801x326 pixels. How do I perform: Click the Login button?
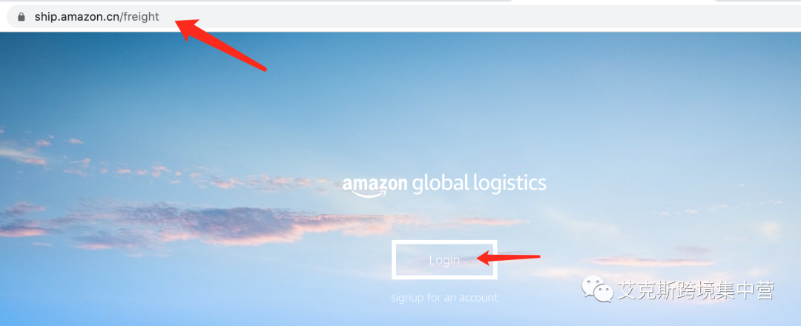pyautogui.click(x=444, y=259)
